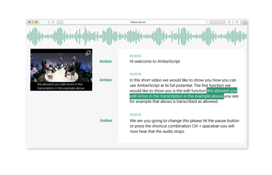Minimize the window with yellow button
Image resolution: width=272 pixels, height=175 pixels.
pos(33,22)
